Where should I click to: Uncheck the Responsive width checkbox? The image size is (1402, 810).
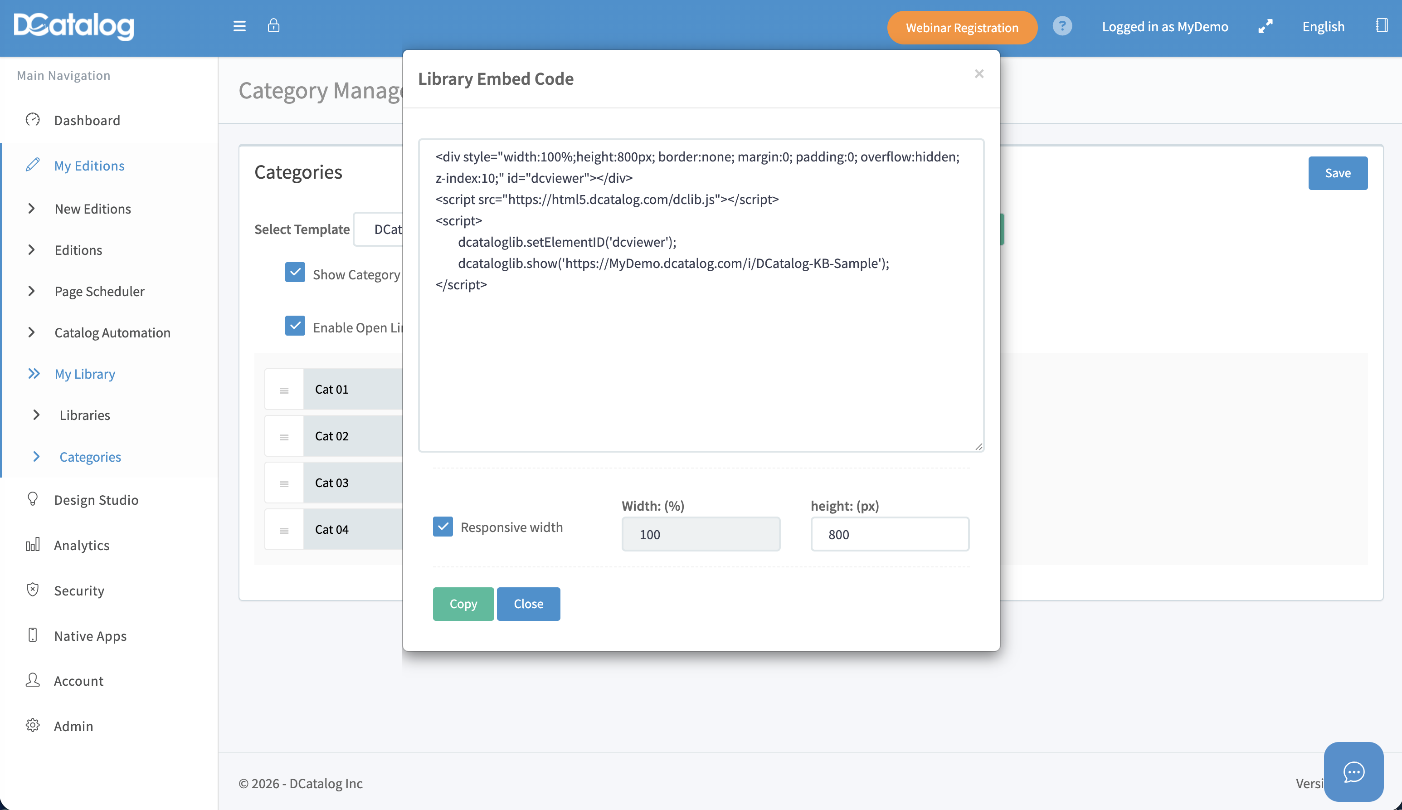[x=443, y=526]
